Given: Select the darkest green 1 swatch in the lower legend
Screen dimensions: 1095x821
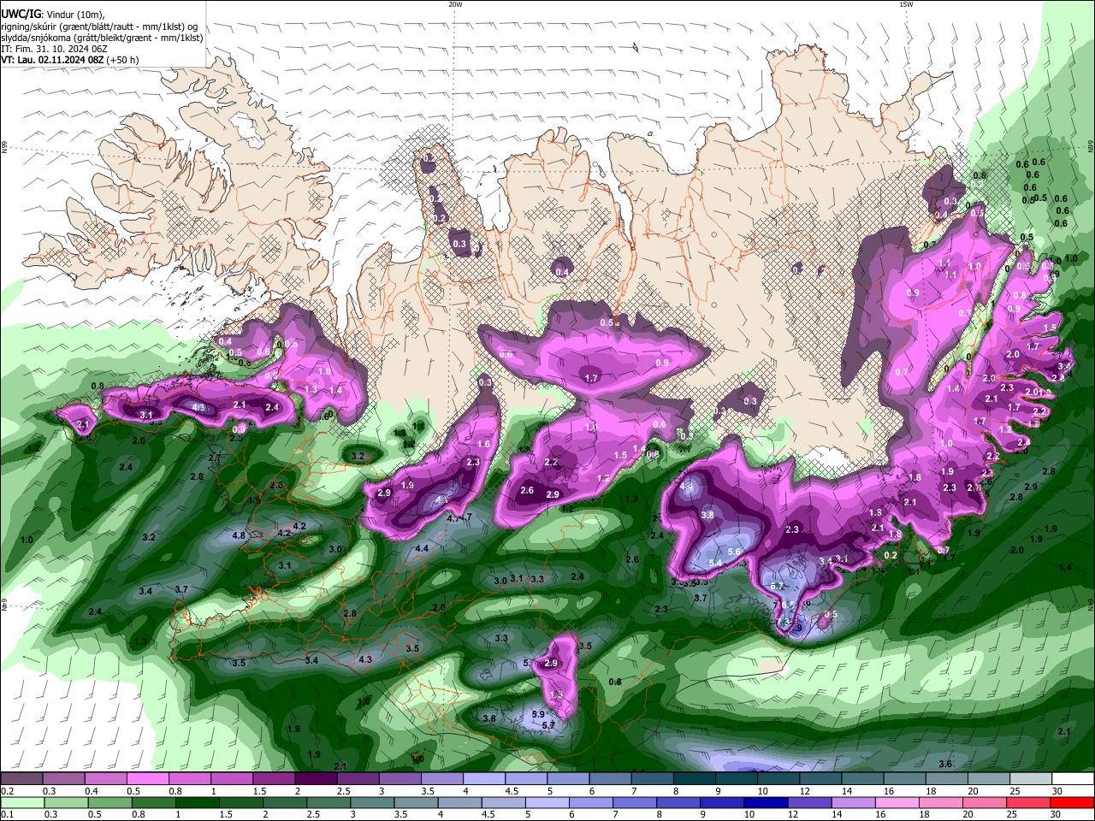Looking at the screenshot, I should tap(197, 803).
